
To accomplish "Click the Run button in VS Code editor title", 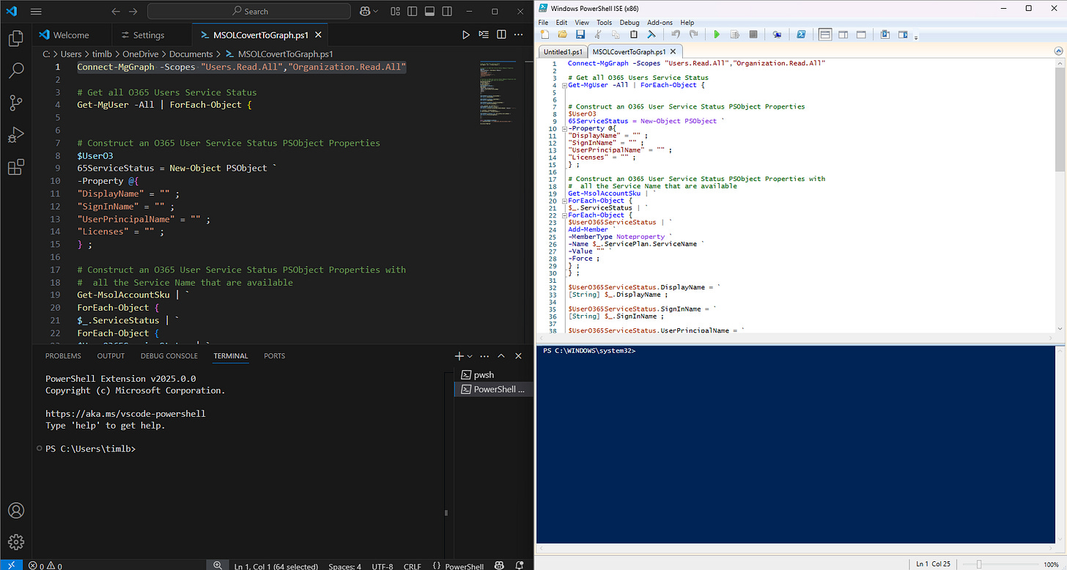I will coord(466,34).
